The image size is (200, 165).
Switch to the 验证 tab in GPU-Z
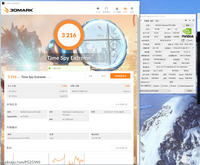157,21
